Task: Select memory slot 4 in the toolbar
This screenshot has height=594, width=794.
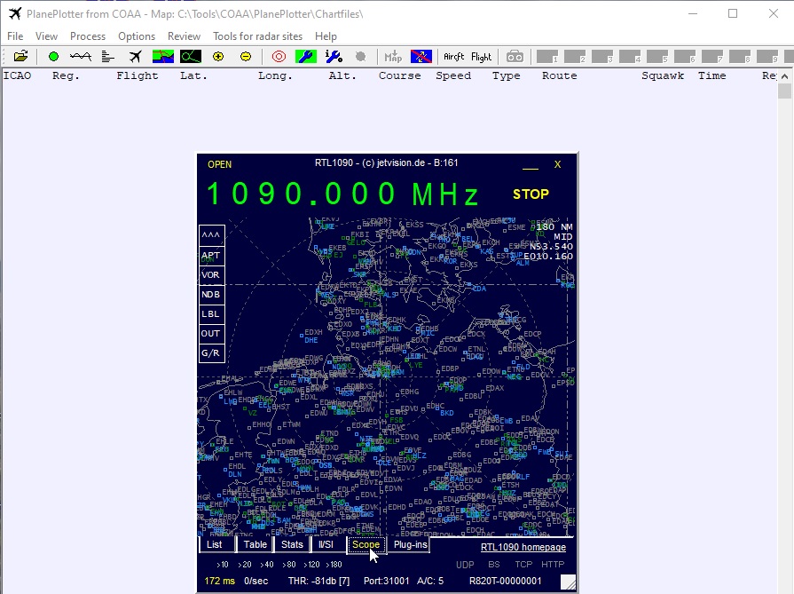Action: [630, 56]
